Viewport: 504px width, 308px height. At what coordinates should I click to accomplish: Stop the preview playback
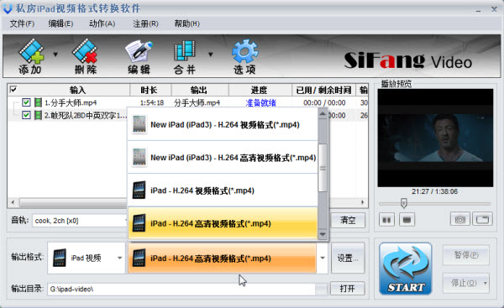(407, 220)
